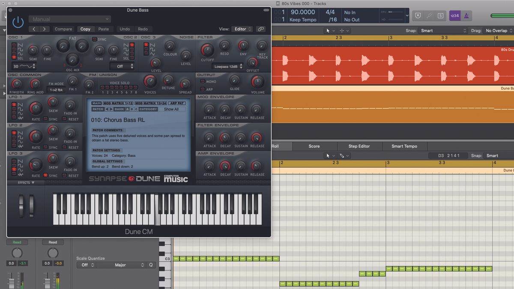
Task: Power off the Dune plugin with the bypass icon
Action: (18, 21)
